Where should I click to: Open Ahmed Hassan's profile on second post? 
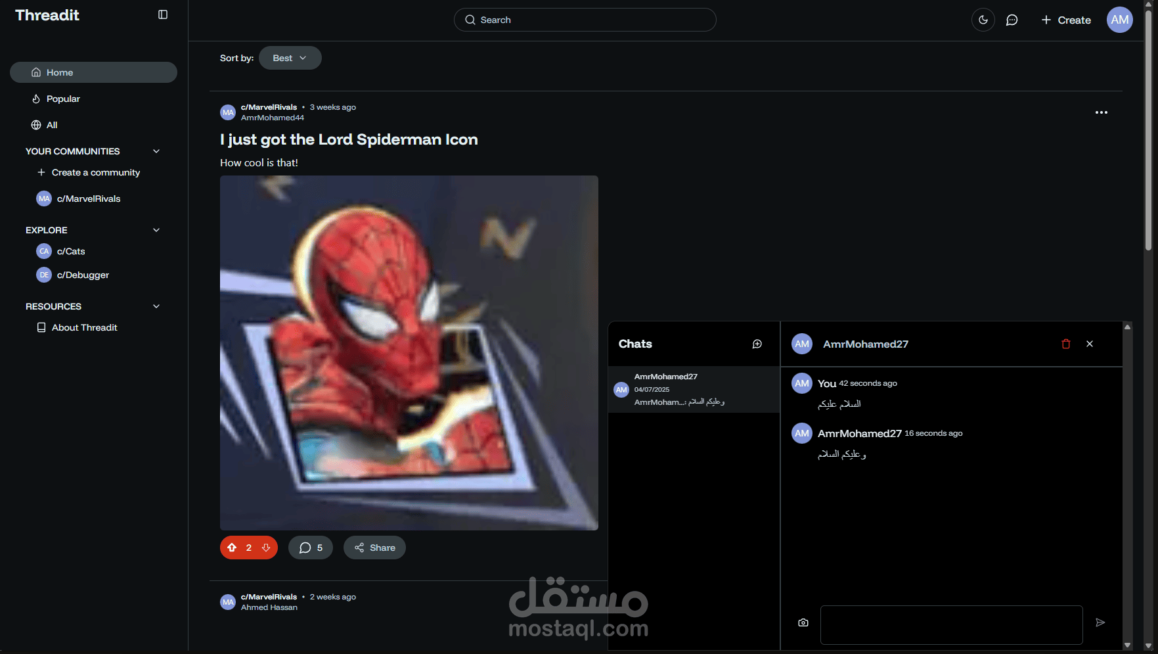(x=269, y=607)
